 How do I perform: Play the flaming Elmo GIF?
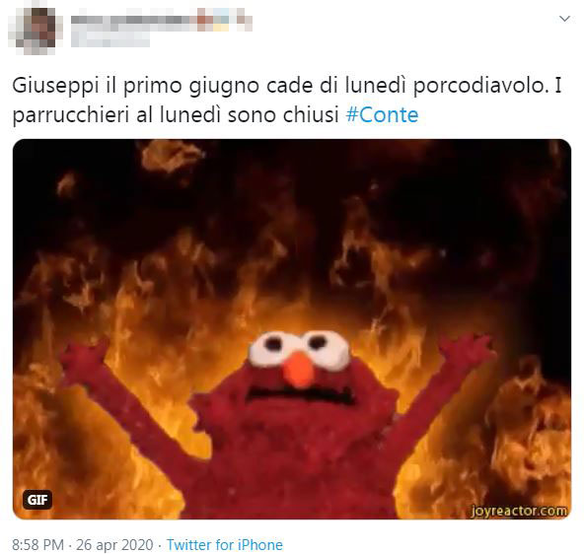[x=292, y=329]
